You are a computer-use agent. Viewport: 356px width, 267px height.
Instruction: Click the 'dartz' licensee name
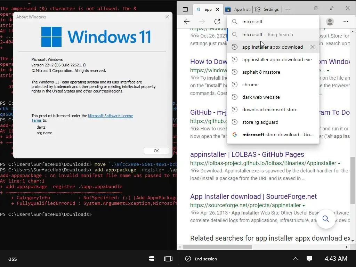point(41,127)
